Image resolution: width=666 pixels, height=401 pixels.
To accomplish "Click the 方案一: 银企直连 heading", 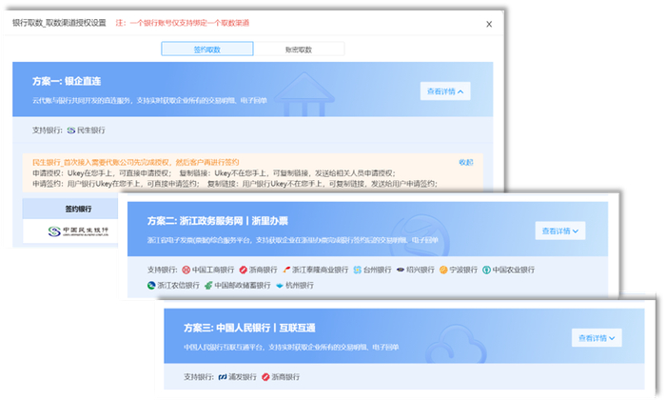I will tap(67, 81).
